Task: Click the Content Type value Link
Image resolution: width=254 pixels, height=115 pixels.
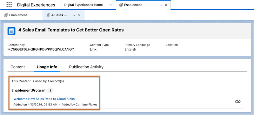Action: point(93,49)
